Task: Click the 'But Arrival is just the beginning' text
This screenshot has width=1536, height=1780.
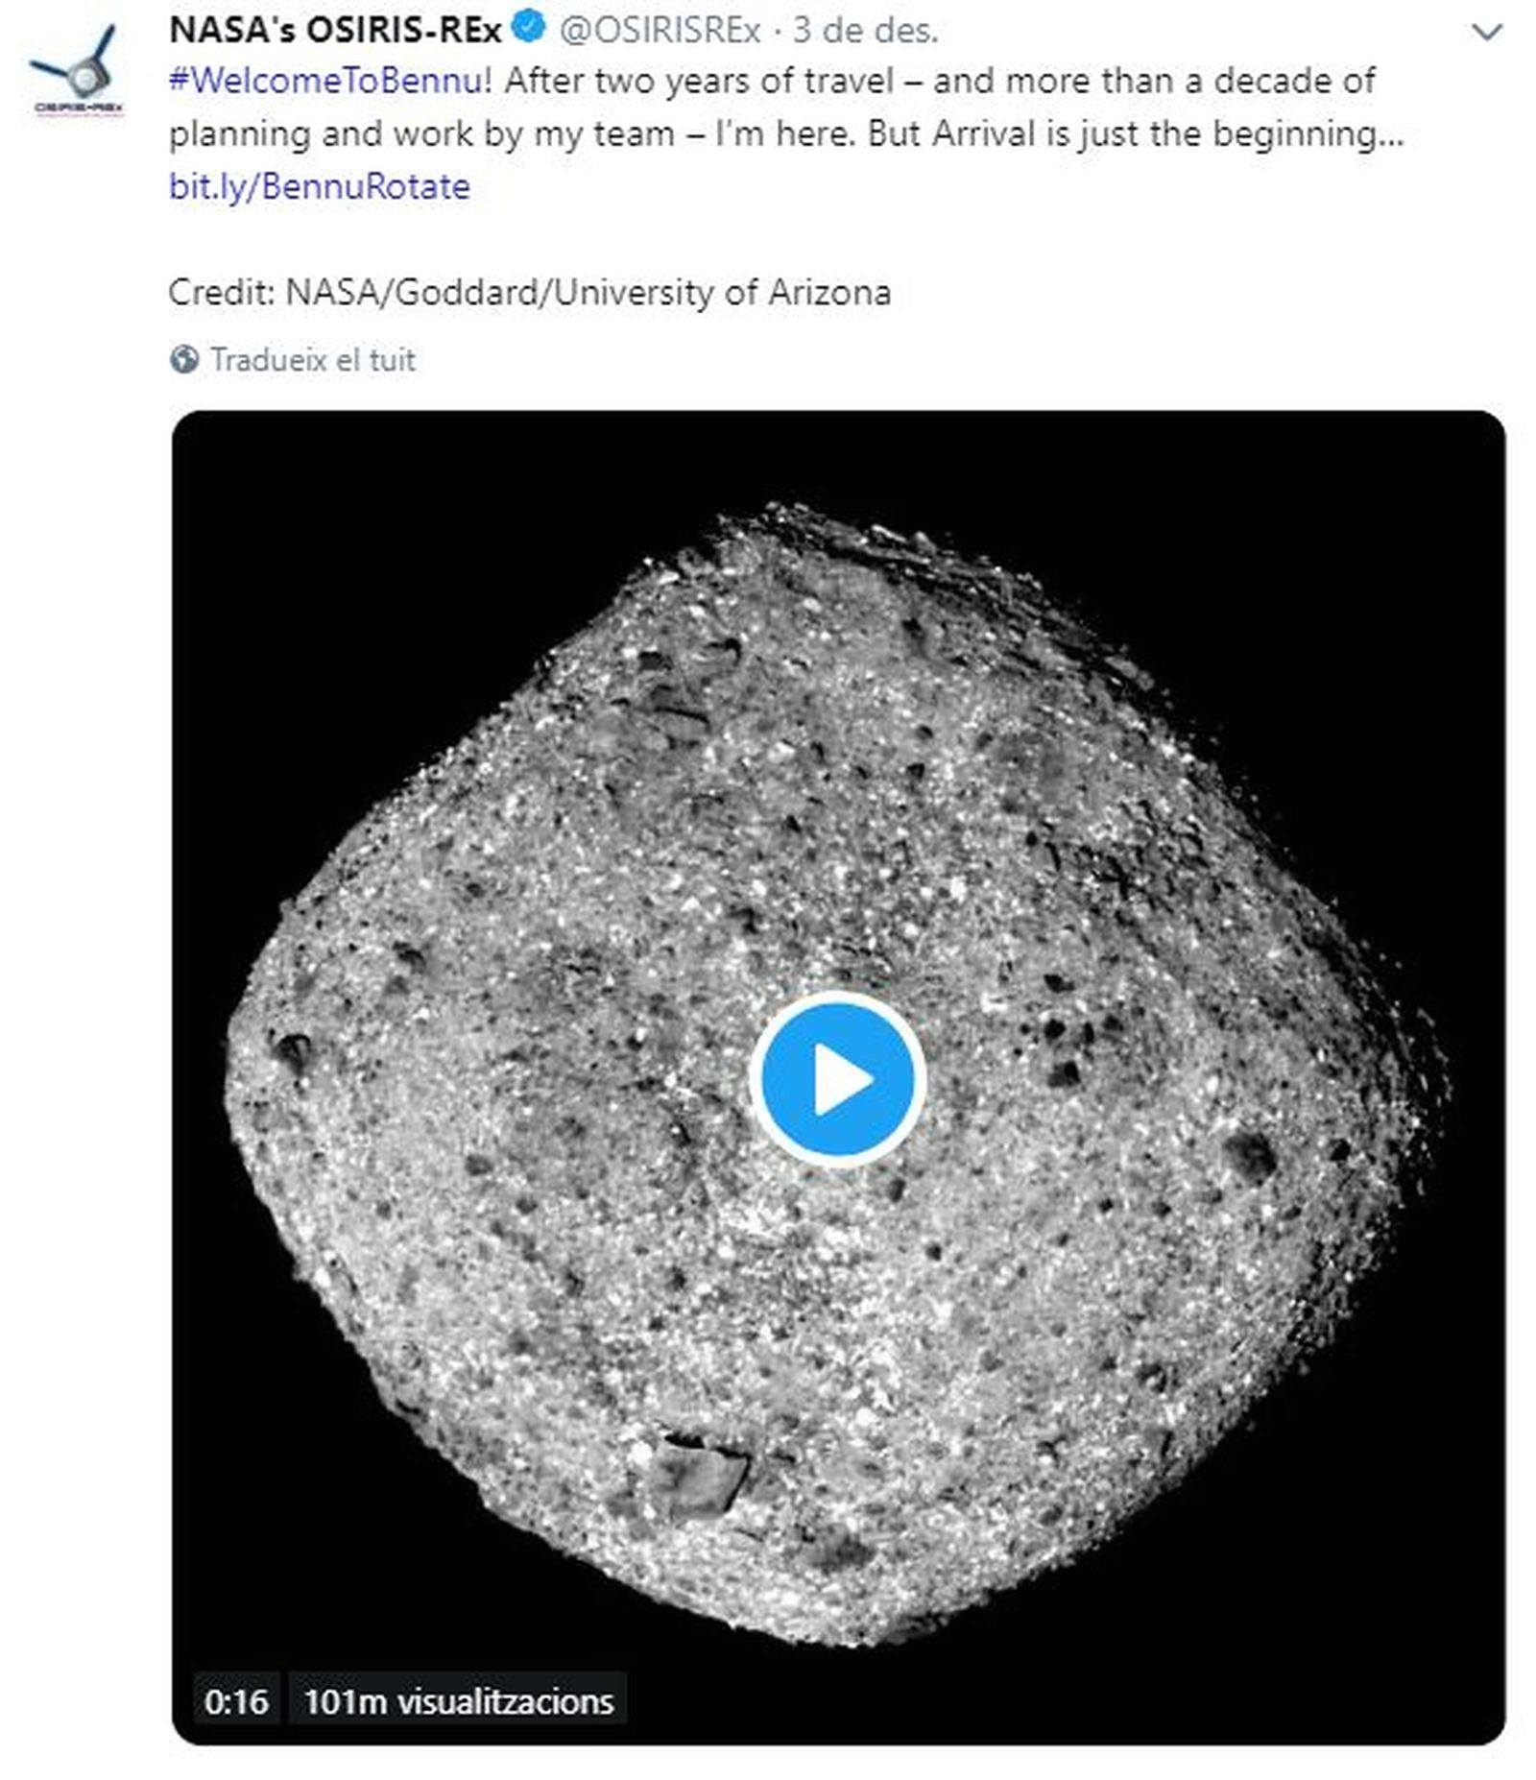Action: point(1135,133)
